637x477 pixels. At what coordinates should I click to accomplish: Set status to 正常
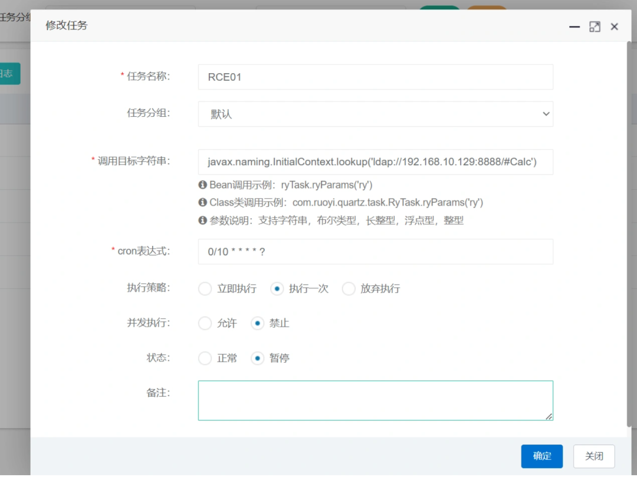click(205, 358)
